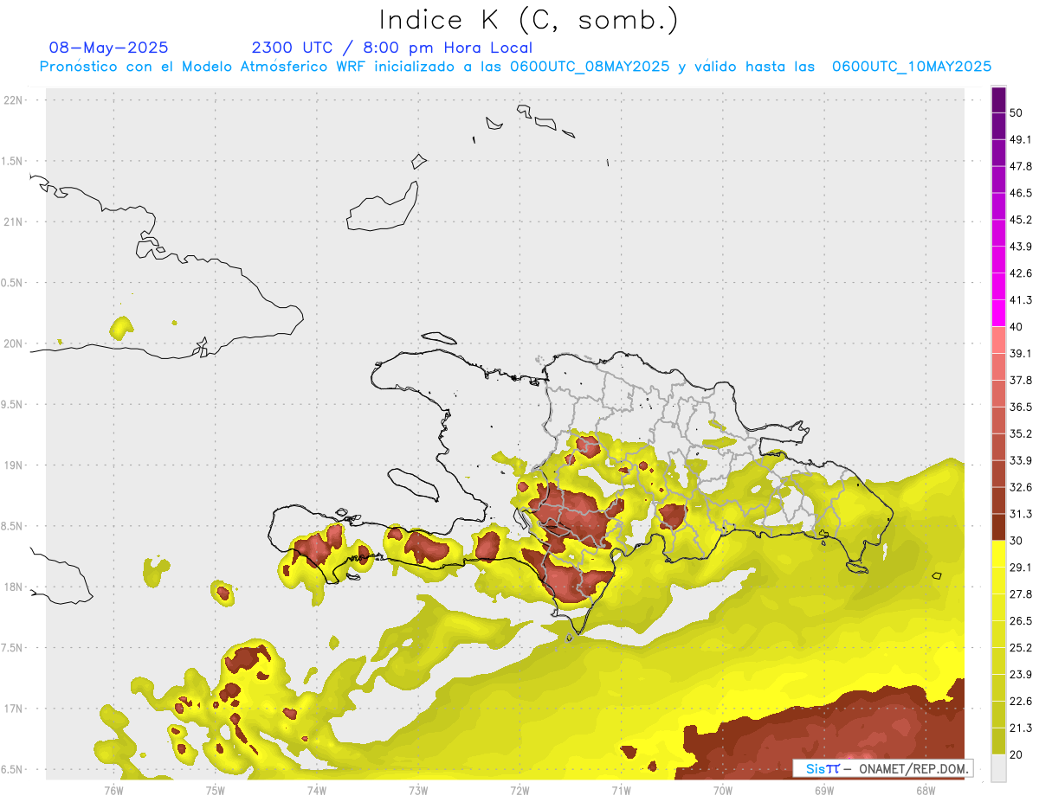Click the '20N' latitude label
Viewport: 1039px width, 802px height.
(x=15, y=343)
